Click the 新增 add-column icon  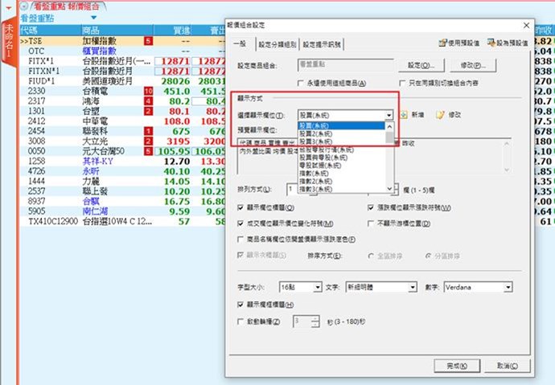[x=404, y=115]
